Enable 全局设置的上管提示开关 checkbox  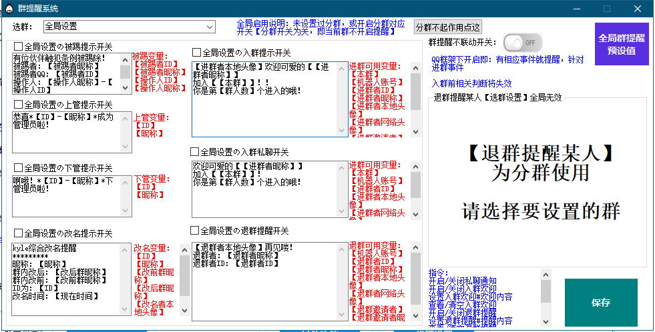19,104
